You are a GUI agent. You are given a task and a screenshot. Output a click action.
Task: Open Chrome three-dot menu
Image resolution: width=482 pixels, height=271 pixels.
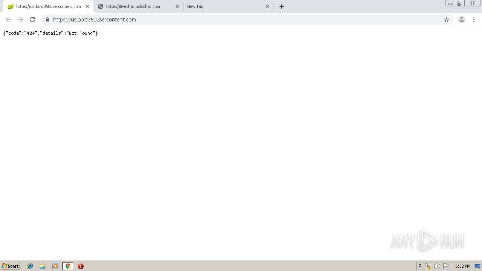click(474, 20)
